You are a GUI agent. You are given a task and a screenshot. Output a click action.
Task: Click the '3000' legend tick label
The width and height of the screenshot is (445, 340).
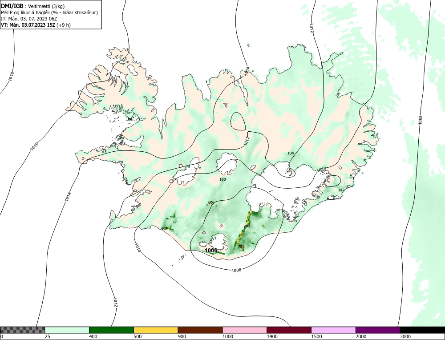click(405, 336)
